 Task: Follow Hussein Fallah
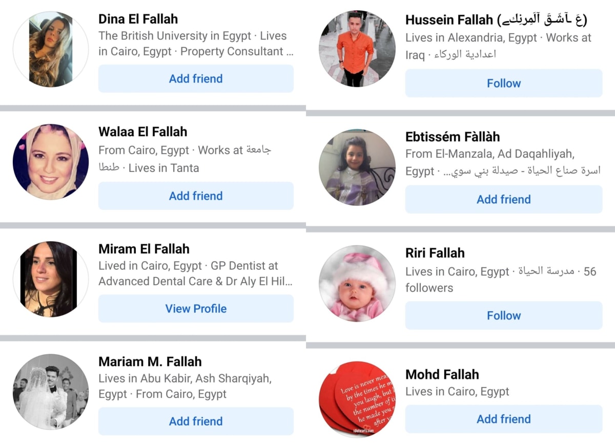[x=504, y=83]
